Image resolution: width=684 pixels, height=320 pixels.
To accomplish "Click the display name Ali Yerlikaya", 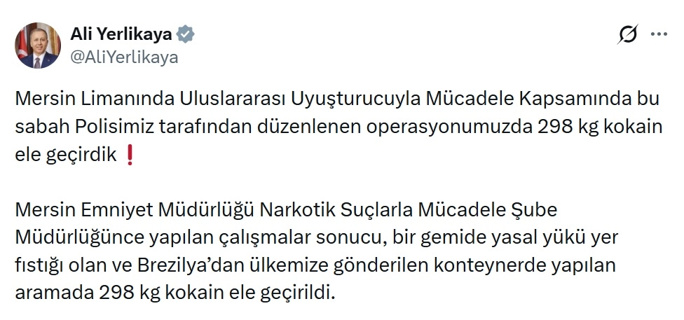I will click(x=121, y=34).
